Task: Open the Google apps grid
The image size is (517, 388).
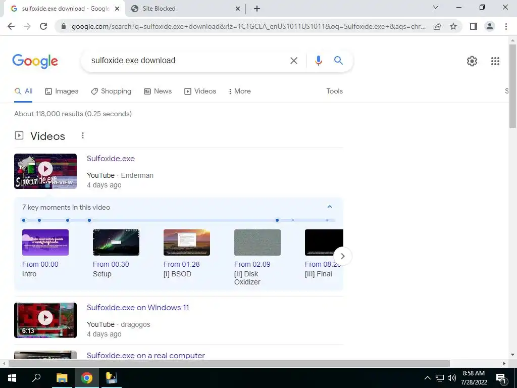Action: point(495,61)
